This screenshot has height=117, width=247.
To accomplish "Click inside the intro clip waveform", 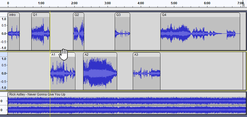I will (14, 33).
